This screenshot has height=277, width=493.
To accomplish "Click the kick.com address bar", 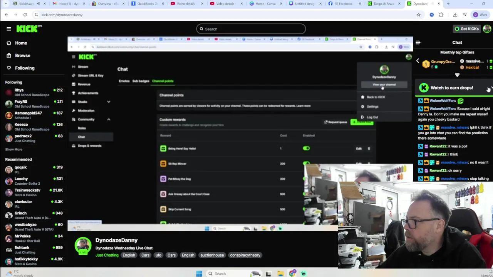I will click(227, 15).
